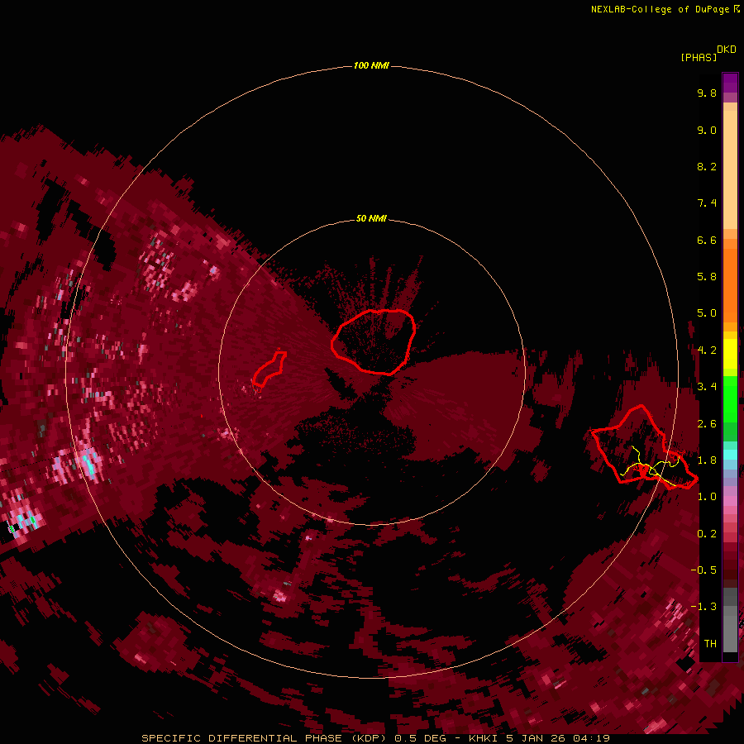Click the 0.2 scale value

(x=707, y=534)
